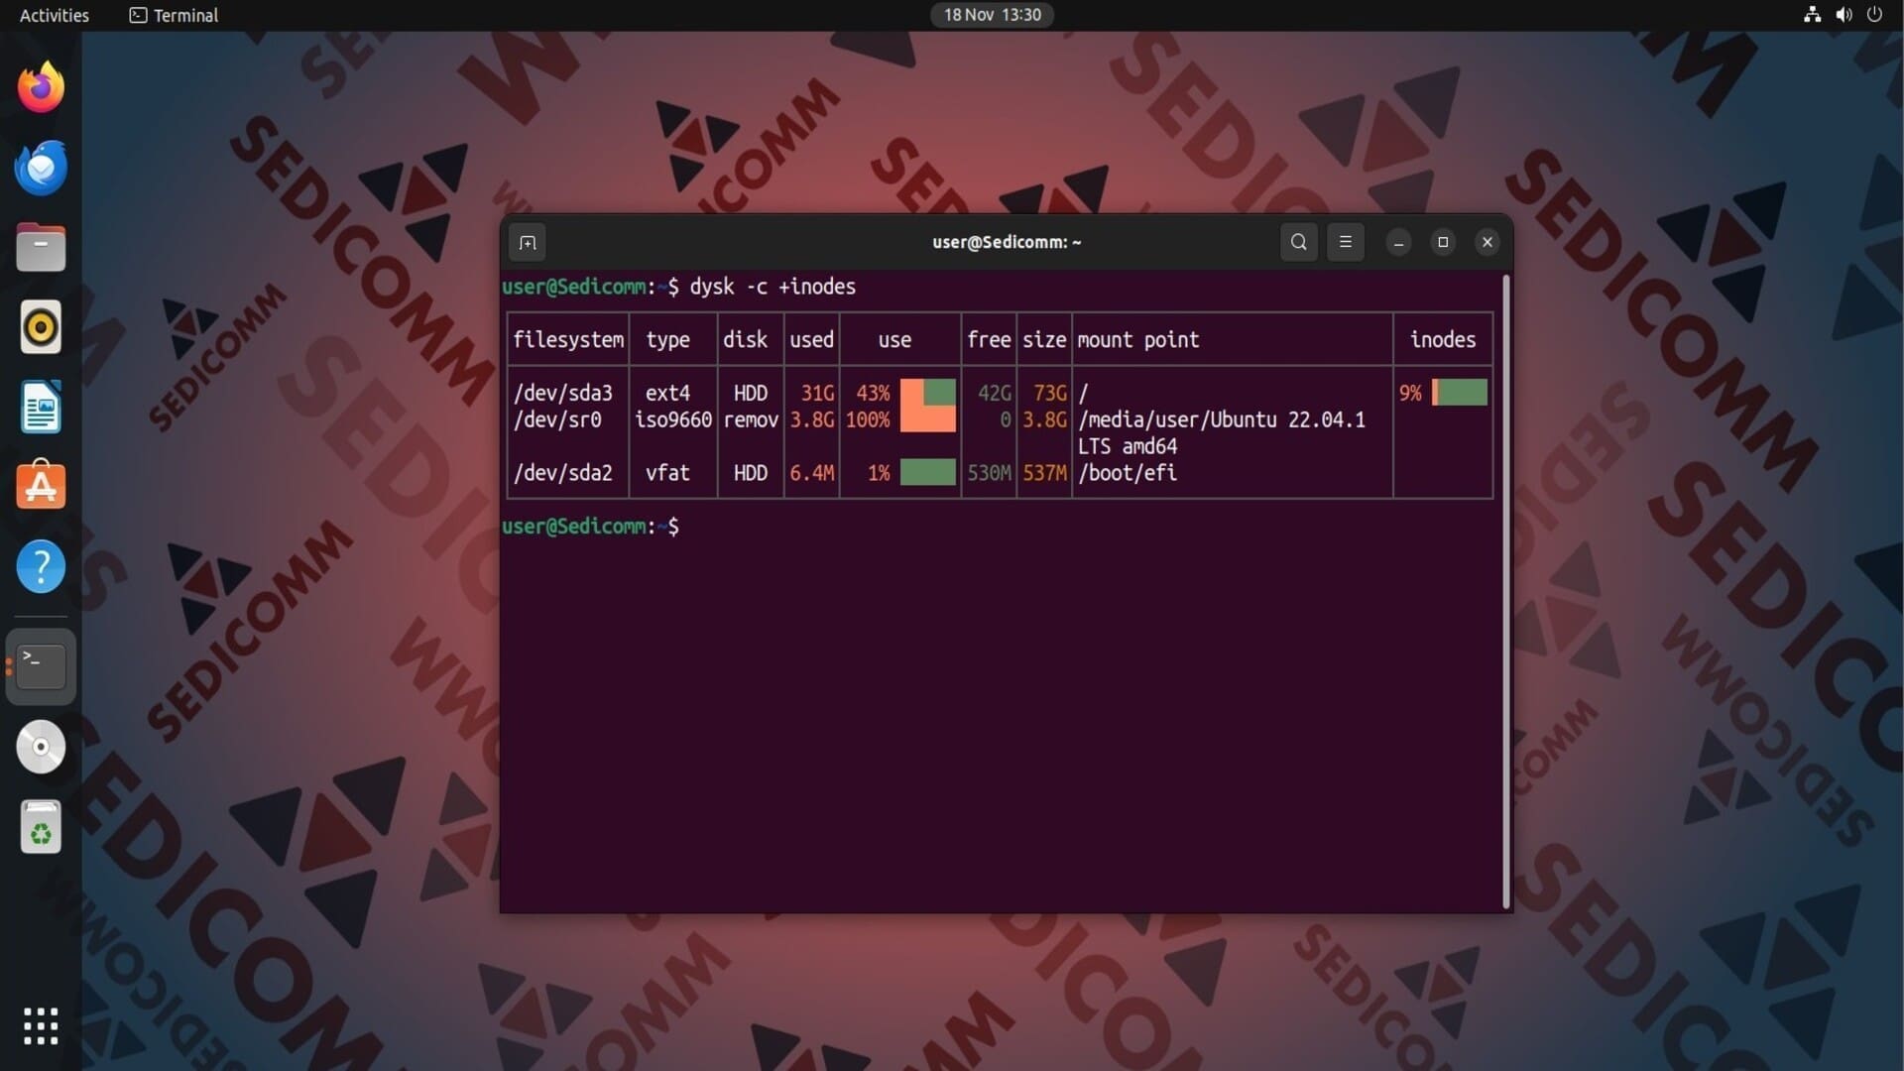Open the power menu in top bar
Image resolution: width=1904 pixels, height=1071 pixels.
click(x=1874, y=15)
